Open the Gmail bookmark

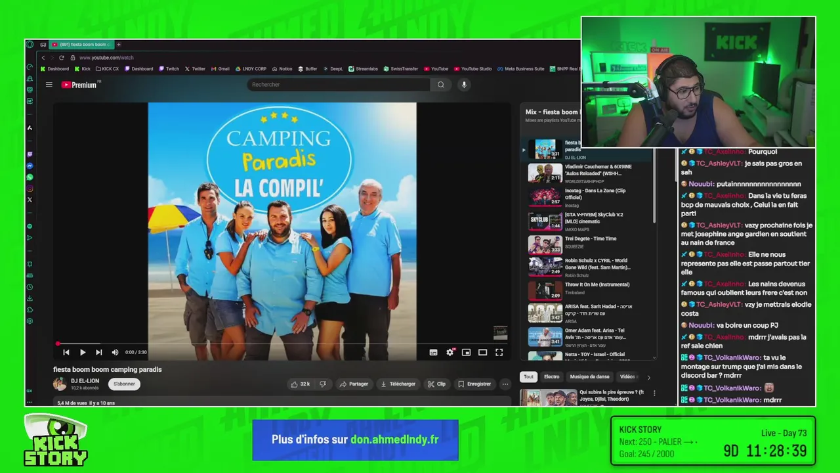click(x=220, y=69)
